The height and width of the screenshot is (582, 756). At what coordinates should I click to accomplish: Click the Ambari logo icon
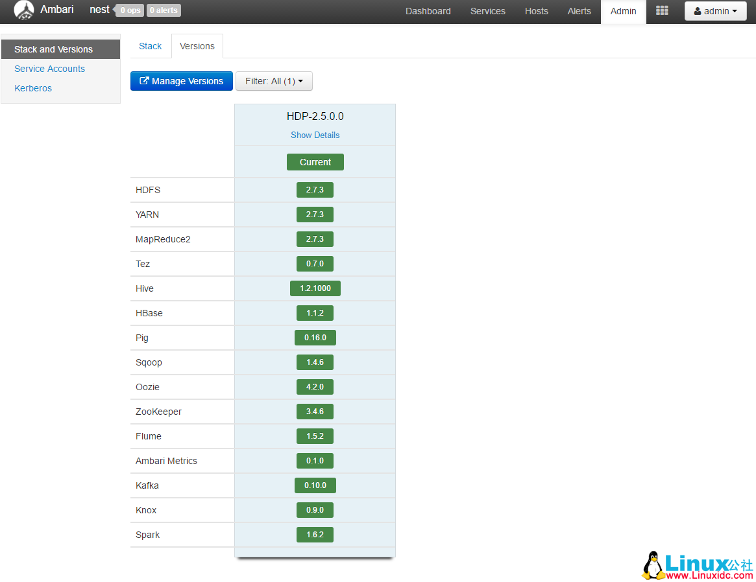pos(24,10)
